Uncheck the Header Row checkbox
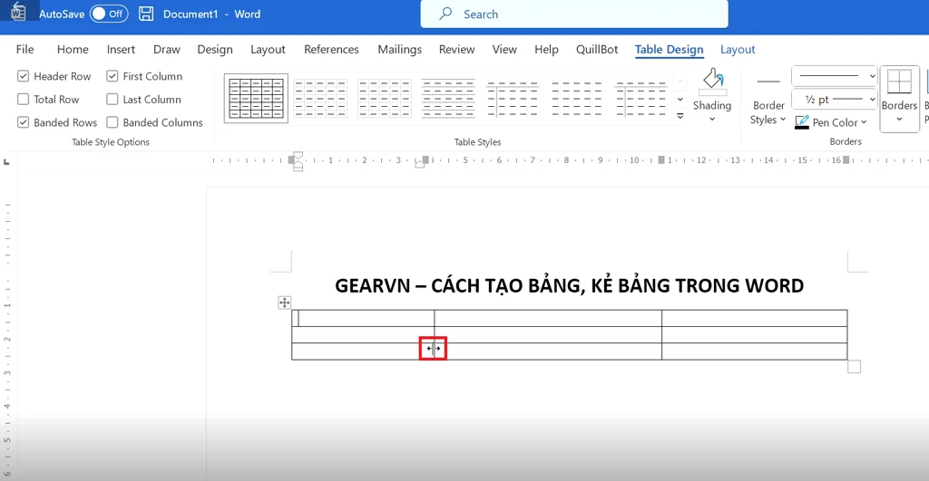Image resolution: width=929 pixels, height=481 pixels. click(23, 76)
